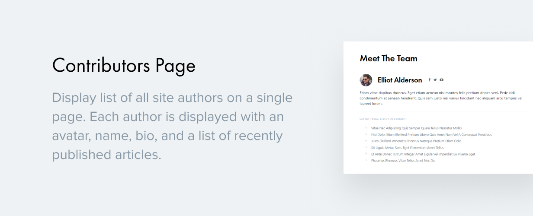The height and width of the screenshot is (216, 533).
Task: Click arrow bullet beside 'Sit Ligula Metus'
Action: pos(366,148)
